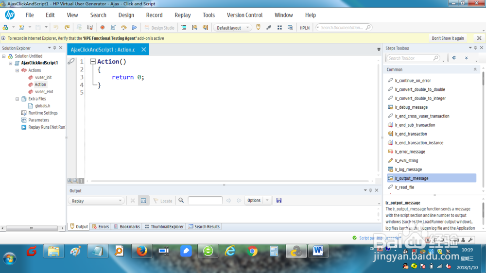This screenshot has height=273, width=486.
Task: Open the Tools menu
Action: [x=208, y=15]
